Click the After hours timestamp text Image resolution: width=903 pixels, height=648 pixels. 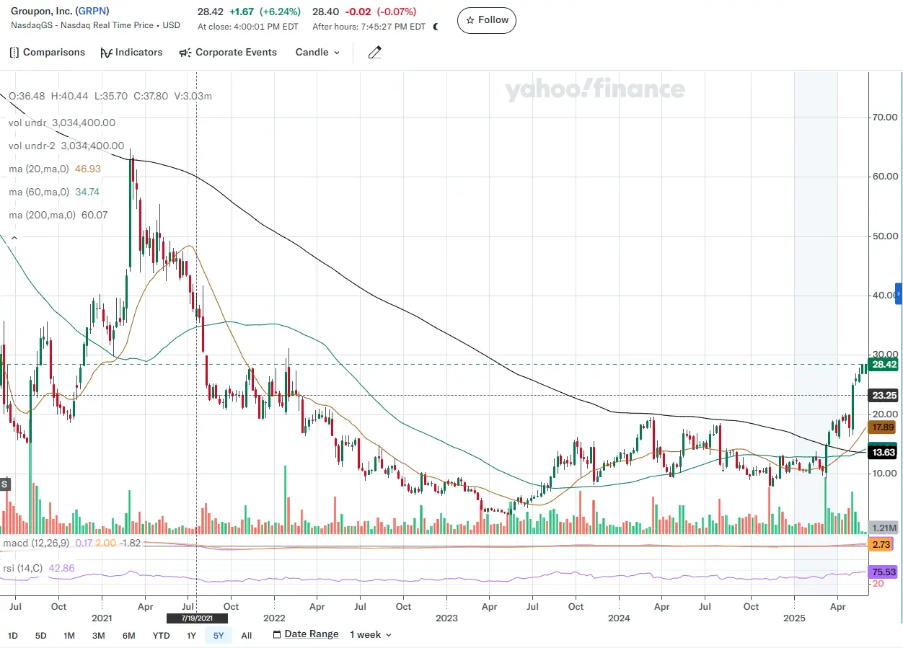(369, 27)
